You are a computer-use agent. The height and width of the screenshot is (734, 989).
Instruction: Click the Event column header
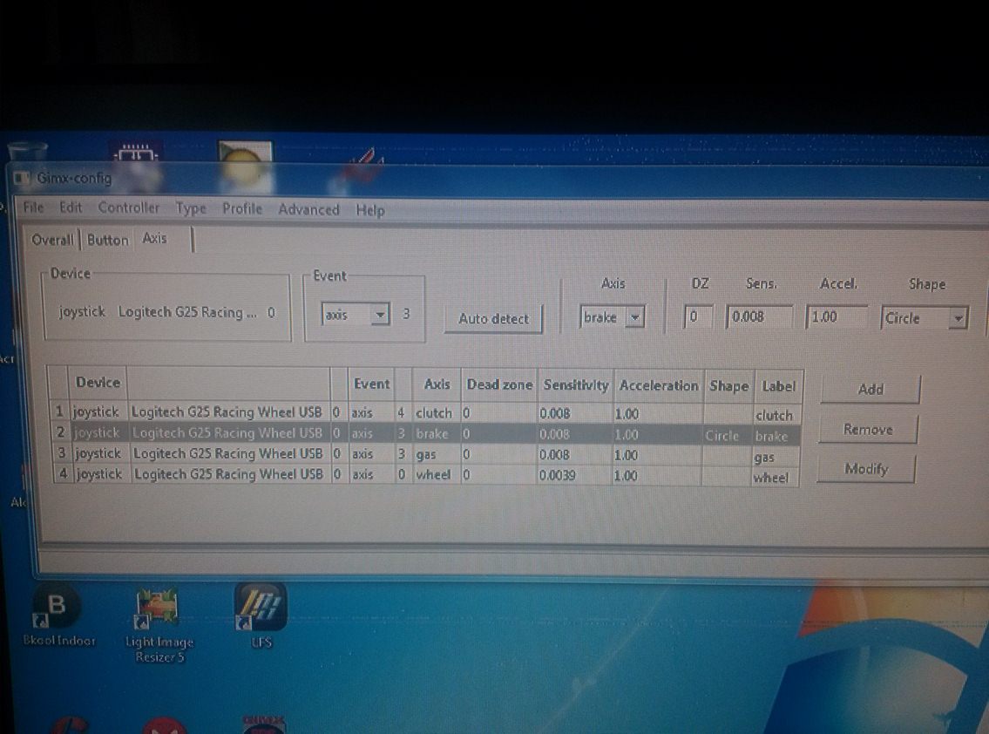click(x=371, y=384)
